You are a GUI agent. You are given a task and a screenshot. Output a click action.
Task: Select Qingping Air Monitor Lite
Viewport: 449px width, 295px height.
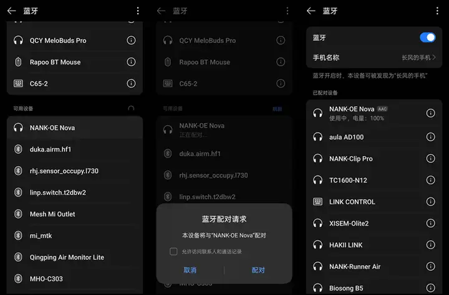point(75,257)
